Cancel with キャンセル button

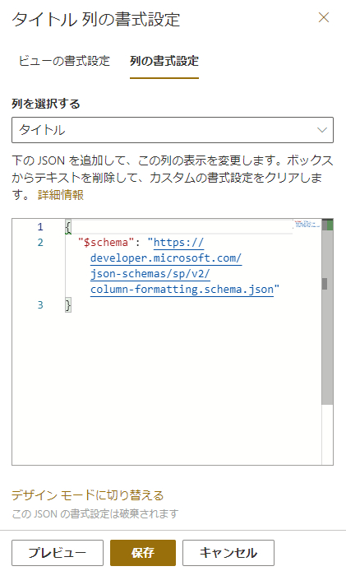click(228, 553)
